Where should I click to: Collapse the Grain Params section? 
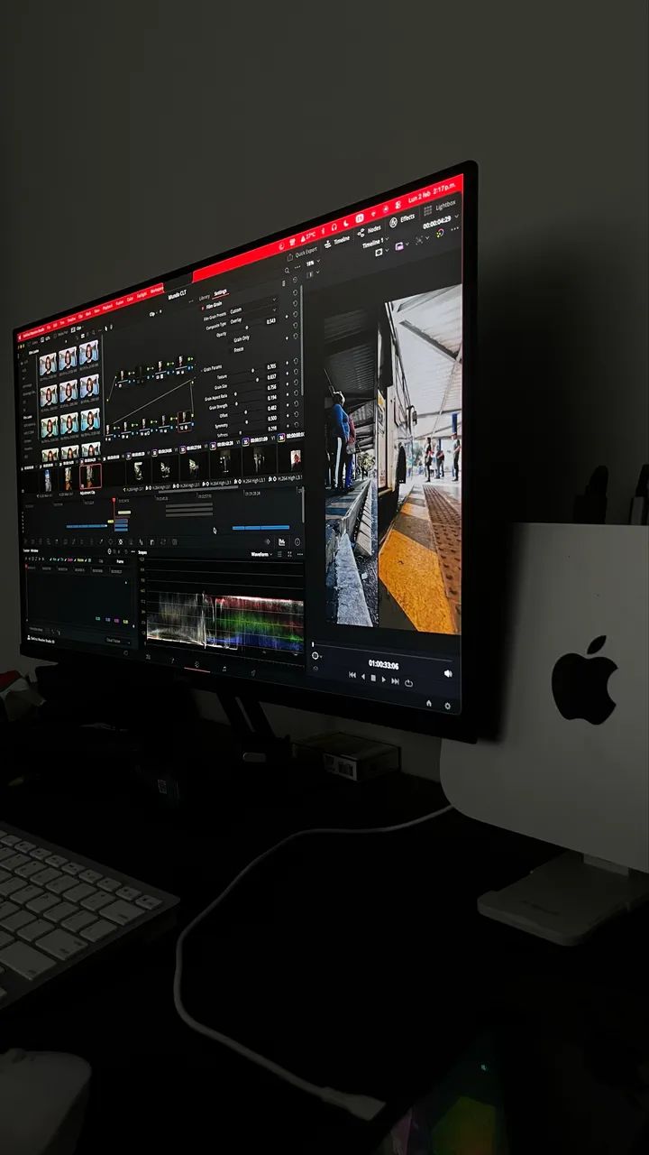(x=201, y=371)
